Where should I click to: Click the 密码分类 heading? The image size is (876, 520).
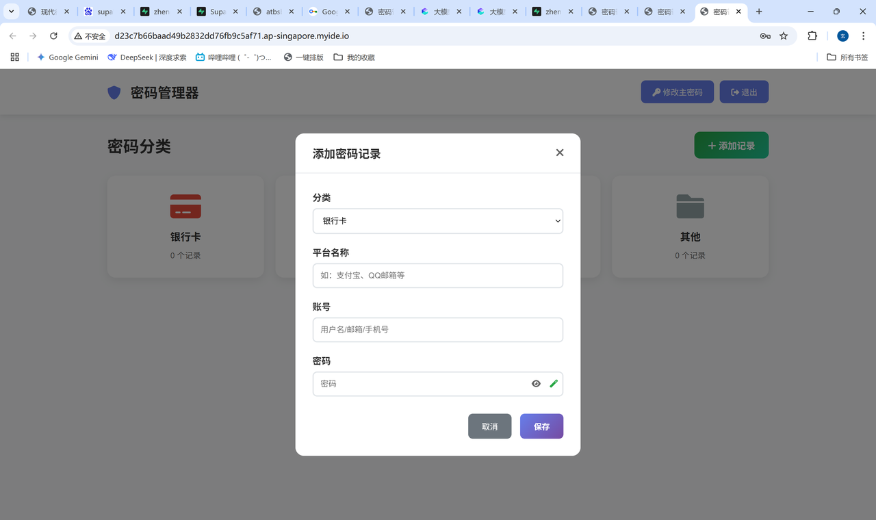139,146
